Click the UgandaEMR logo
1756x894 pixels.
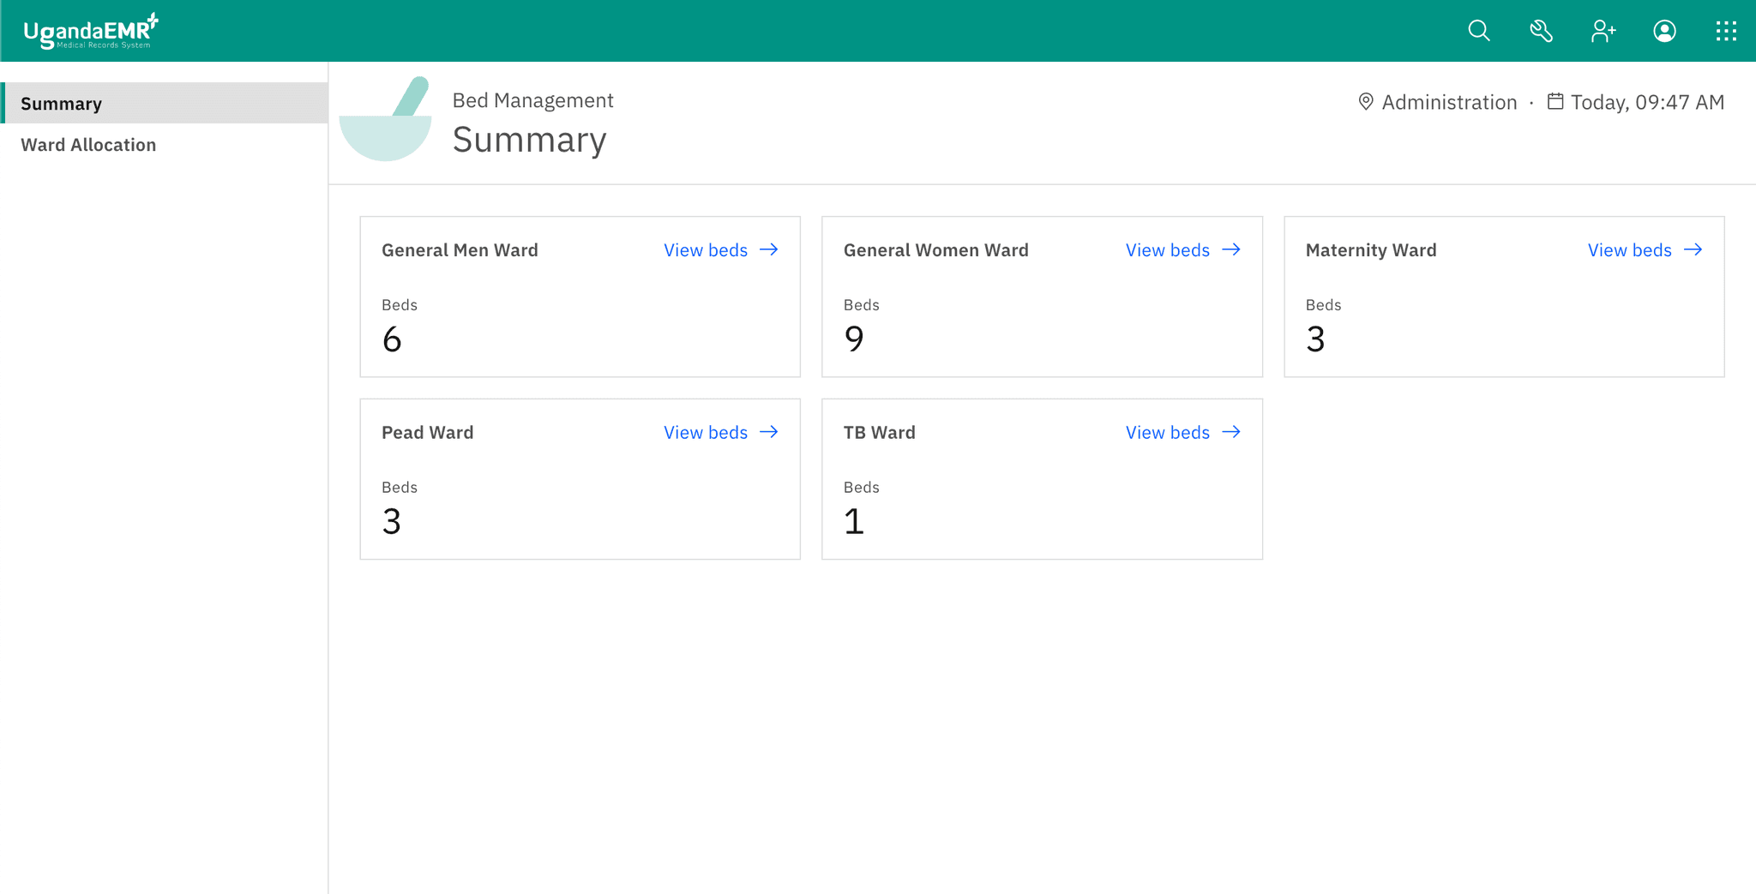91,31
